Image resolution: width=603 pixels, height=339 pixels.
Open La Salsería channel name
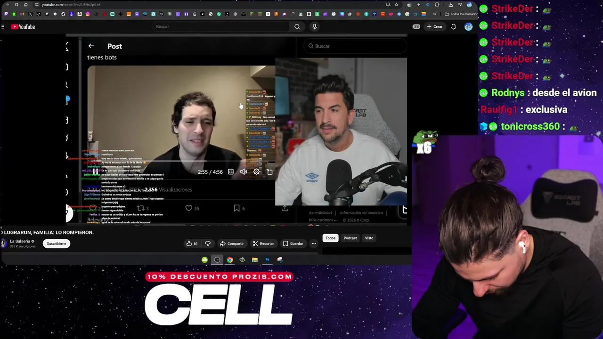pyautogui.click(x=20, y=242)
